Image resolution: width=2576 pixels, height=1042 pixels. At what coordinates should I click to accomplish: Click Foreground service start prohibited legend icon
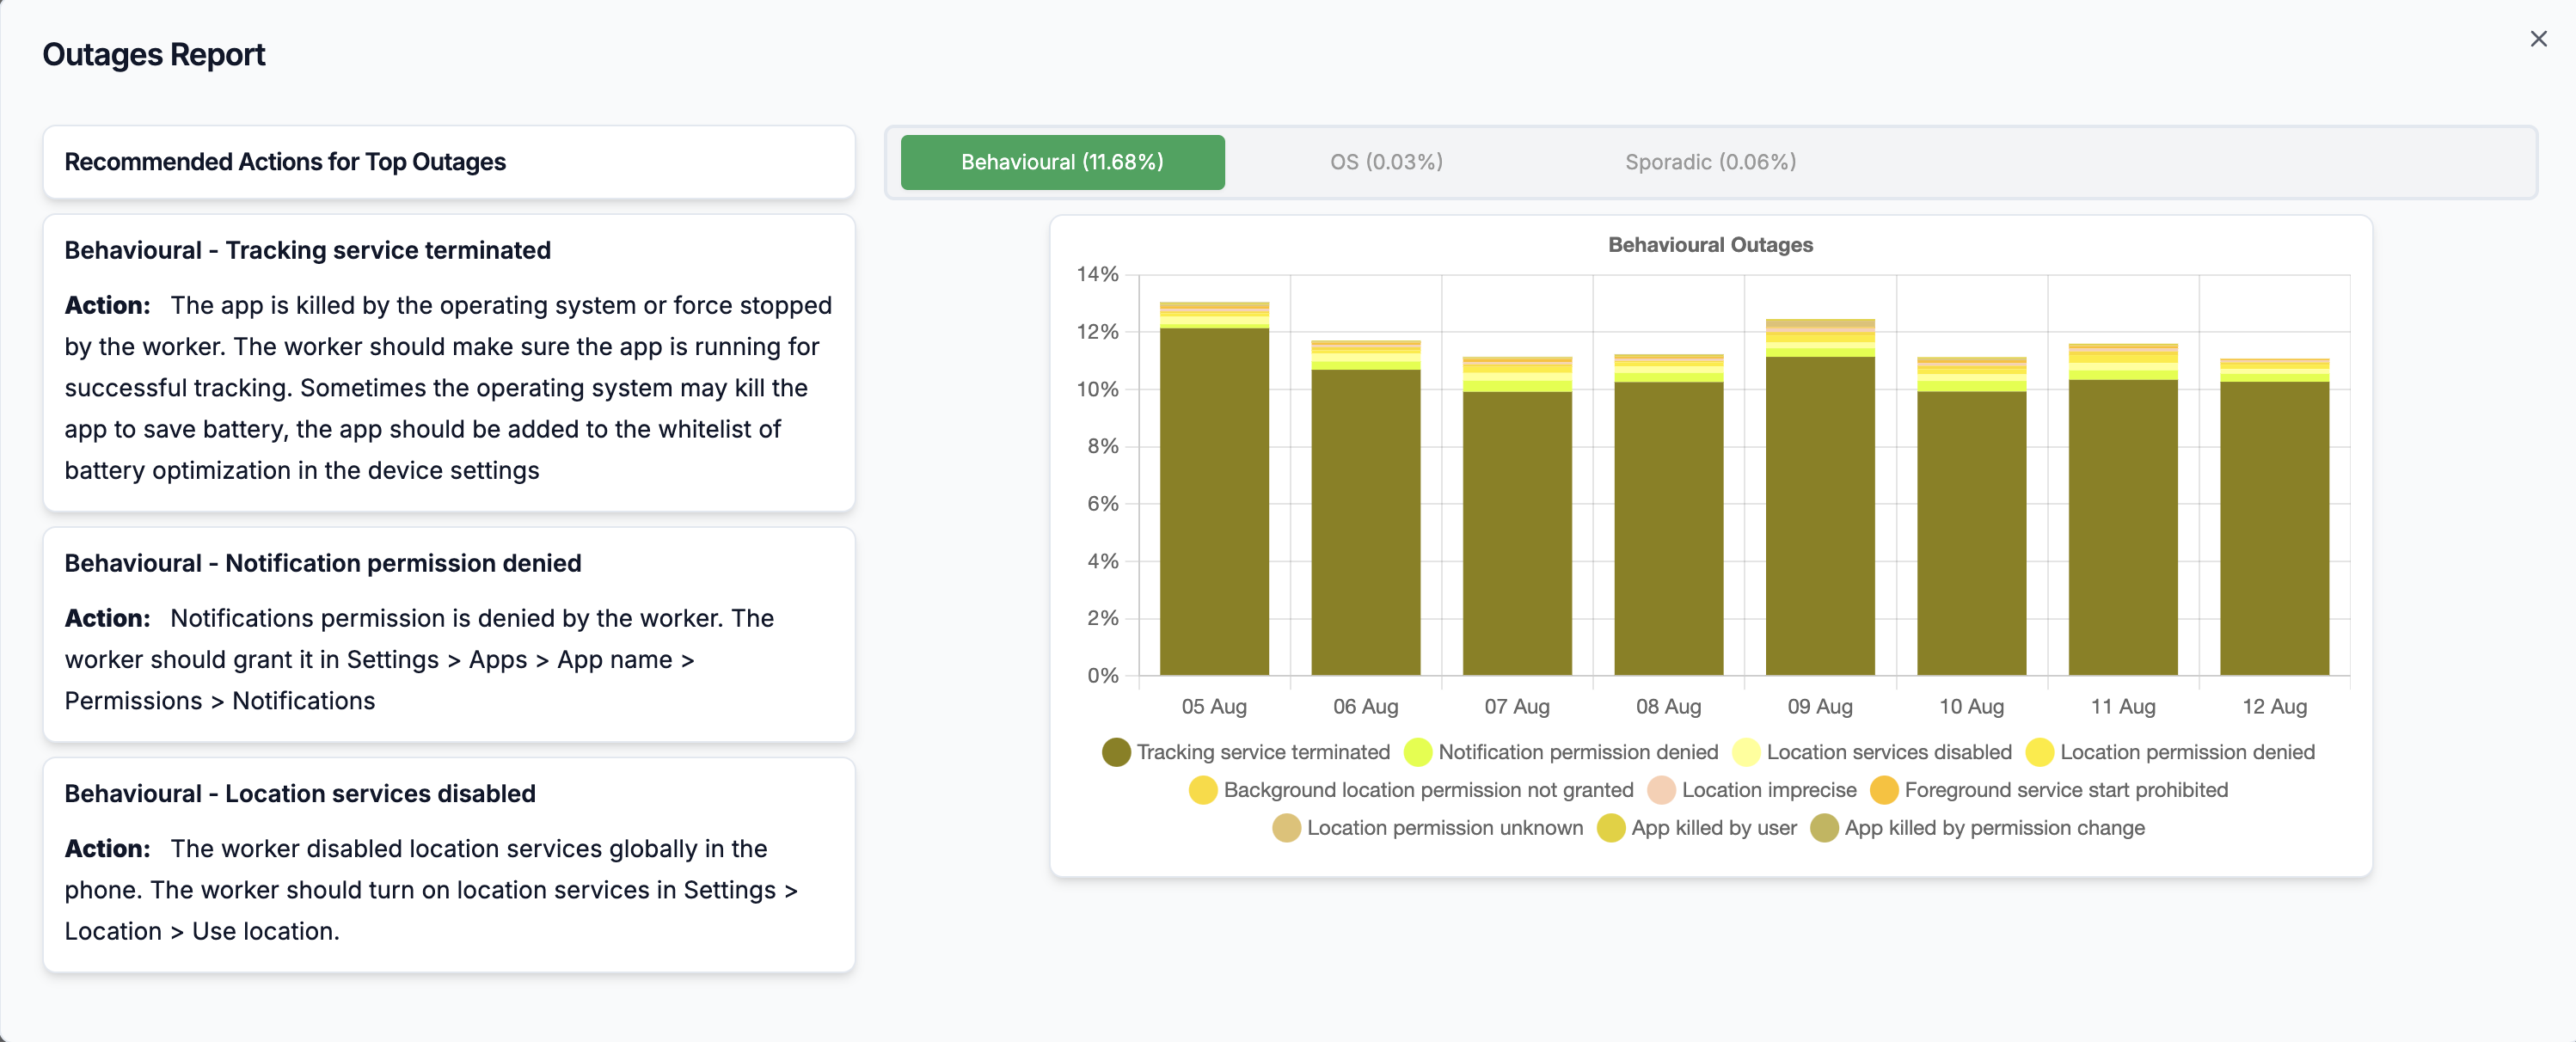pos(1884,790)
